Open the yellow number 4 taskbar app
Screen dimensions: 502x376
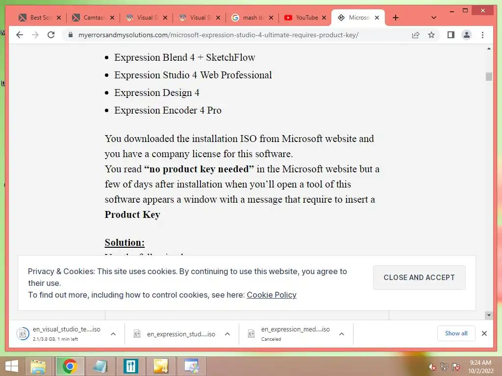[x=161, y=366]
